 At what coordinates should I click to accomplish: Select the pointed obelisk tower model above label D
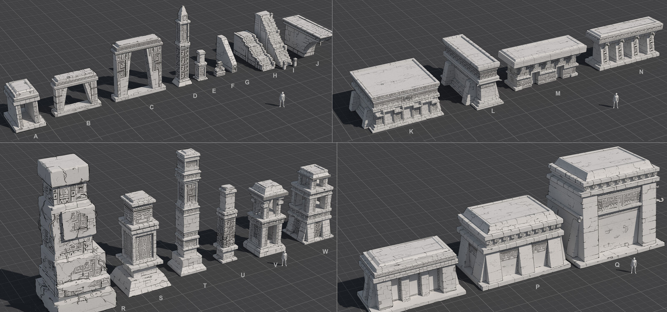pos(183,47)
